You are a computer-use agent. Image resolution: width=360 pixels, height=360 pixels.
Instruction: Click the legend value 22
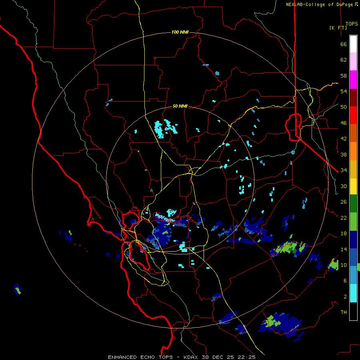click(x=344, y=218)
